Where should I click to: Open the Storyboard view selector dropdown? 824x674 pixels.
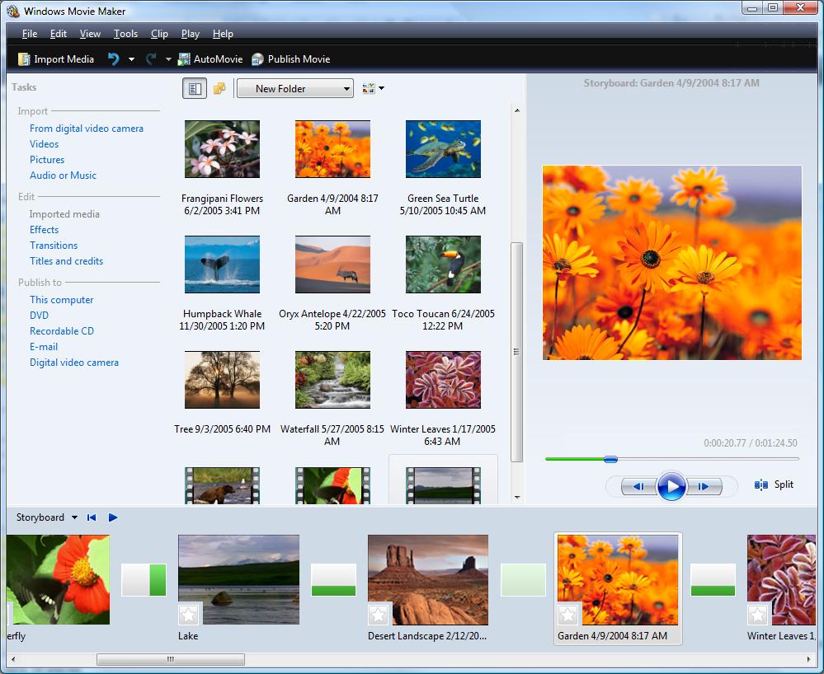(x=45, y=517)
